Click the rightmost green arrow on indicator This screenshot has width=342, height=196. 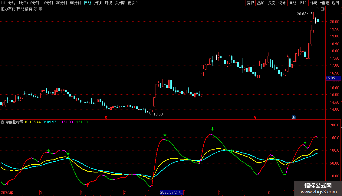[x=305, y=142]
